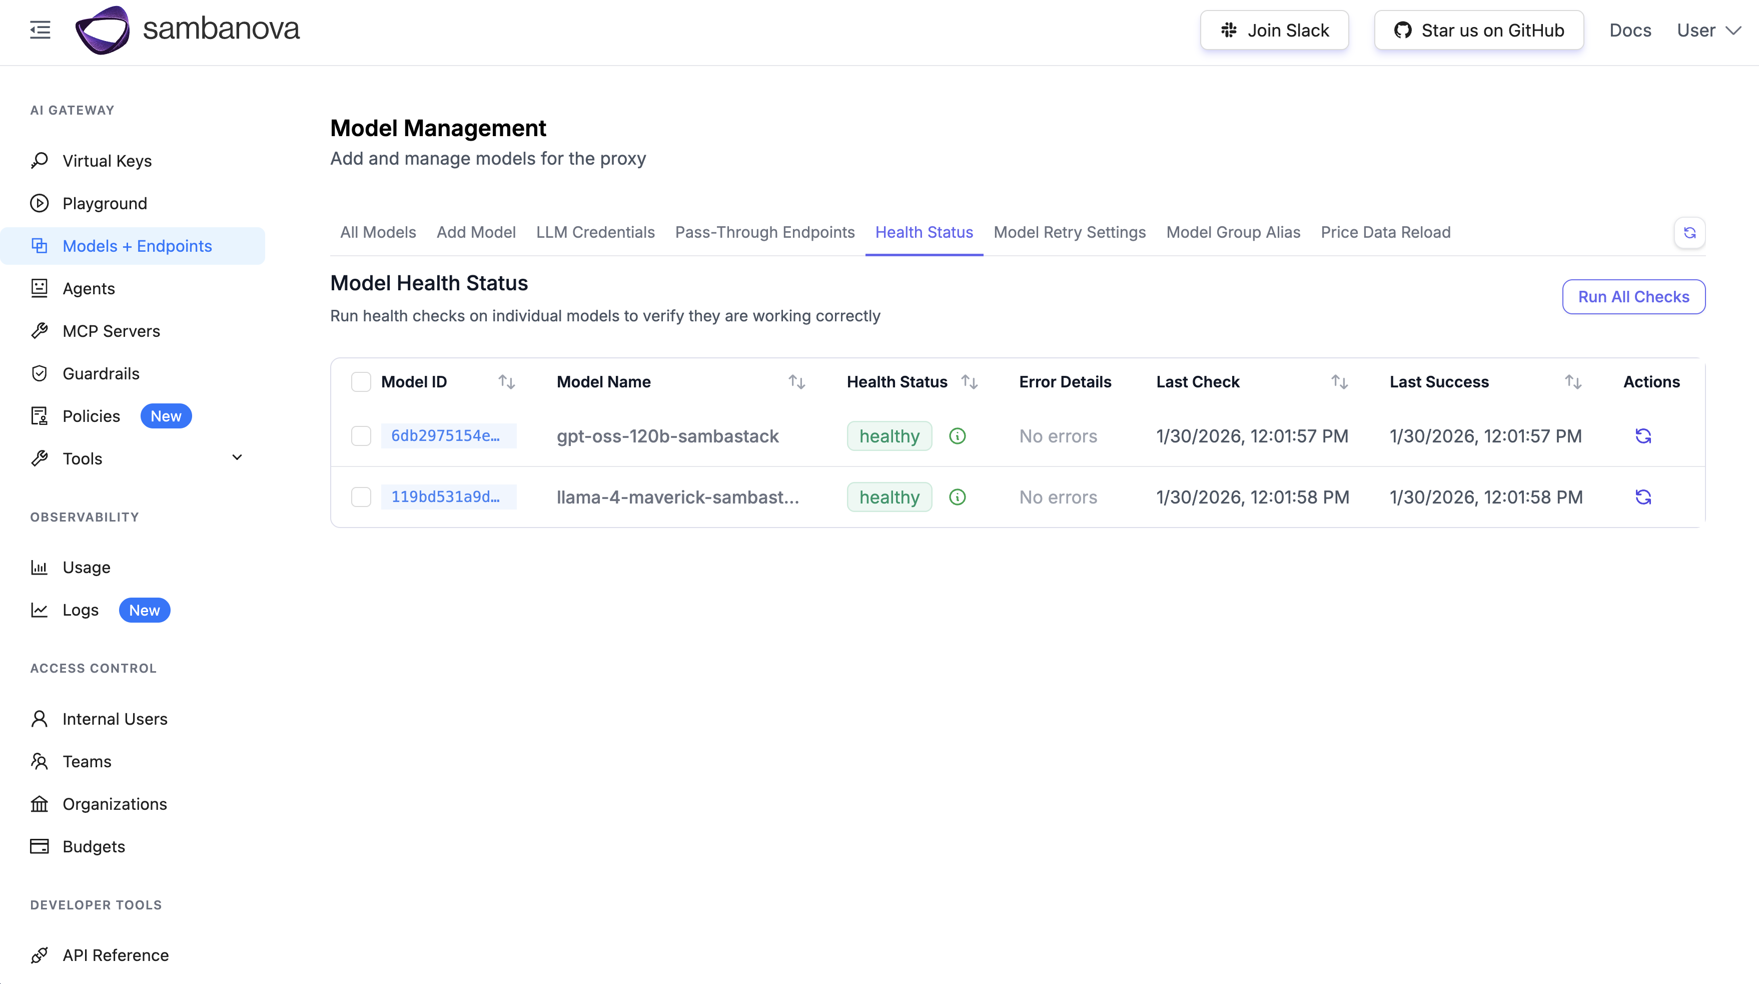This screenshot has width=1759, height=984.
Task: Expand the Tools sidebar submenu
Action: [x=237, y=458]
